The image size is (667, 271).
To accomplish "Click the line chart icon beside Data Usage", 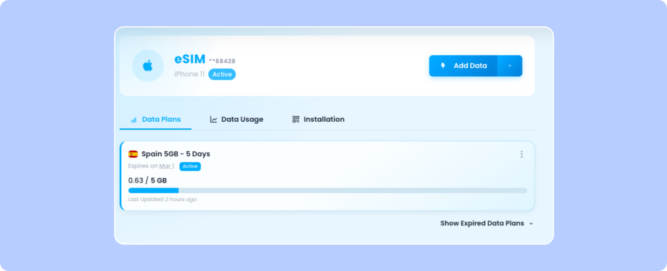I will click(x=214, y=119).
